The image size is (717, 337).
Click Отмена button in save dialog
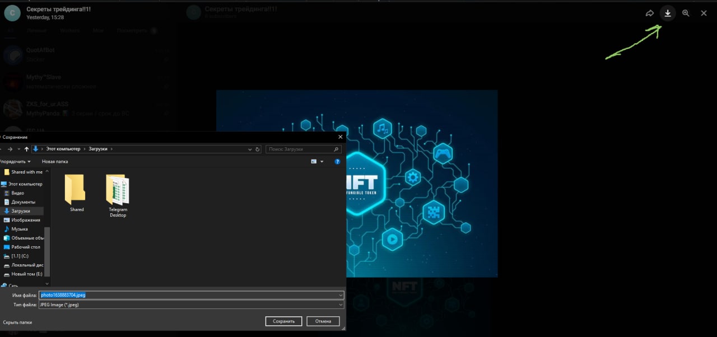point(323,321)
